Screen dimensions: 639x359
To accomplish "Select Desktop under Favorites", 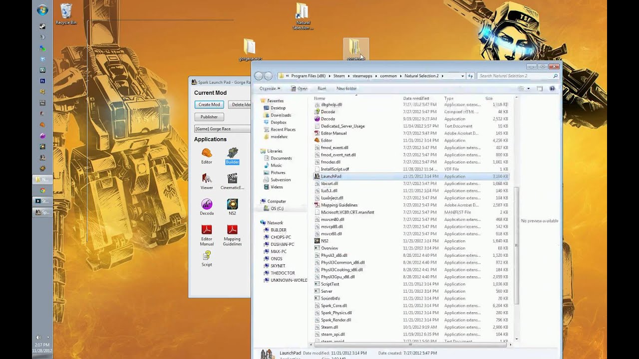I will click(278, 108).
